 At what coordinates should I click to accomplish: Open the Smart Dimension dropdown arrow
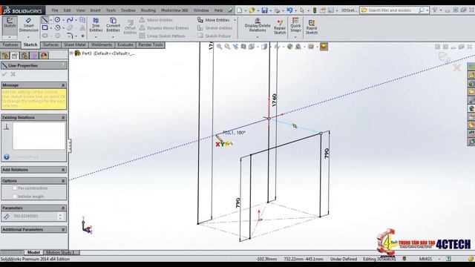[x=28, y=37]
